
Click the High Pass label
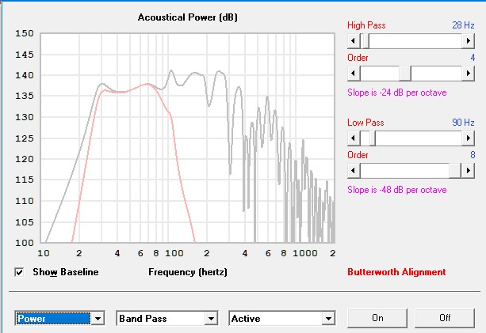(366, 25)
